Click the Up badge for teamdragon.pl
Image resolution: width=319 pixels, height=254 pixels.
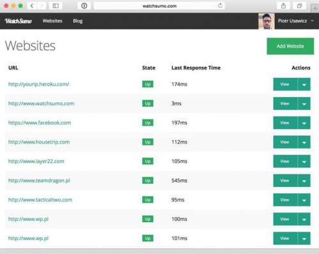point(147,181)
